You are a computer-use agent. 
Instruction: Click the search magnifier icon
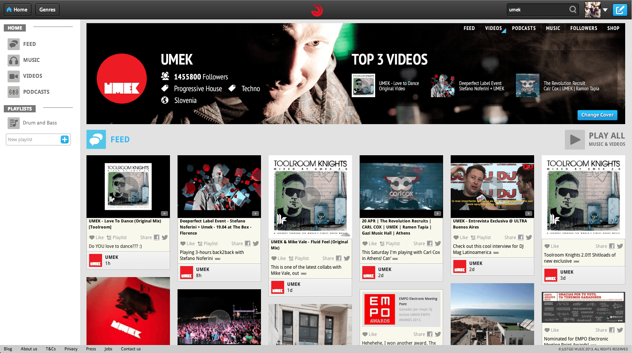[573, 9]
